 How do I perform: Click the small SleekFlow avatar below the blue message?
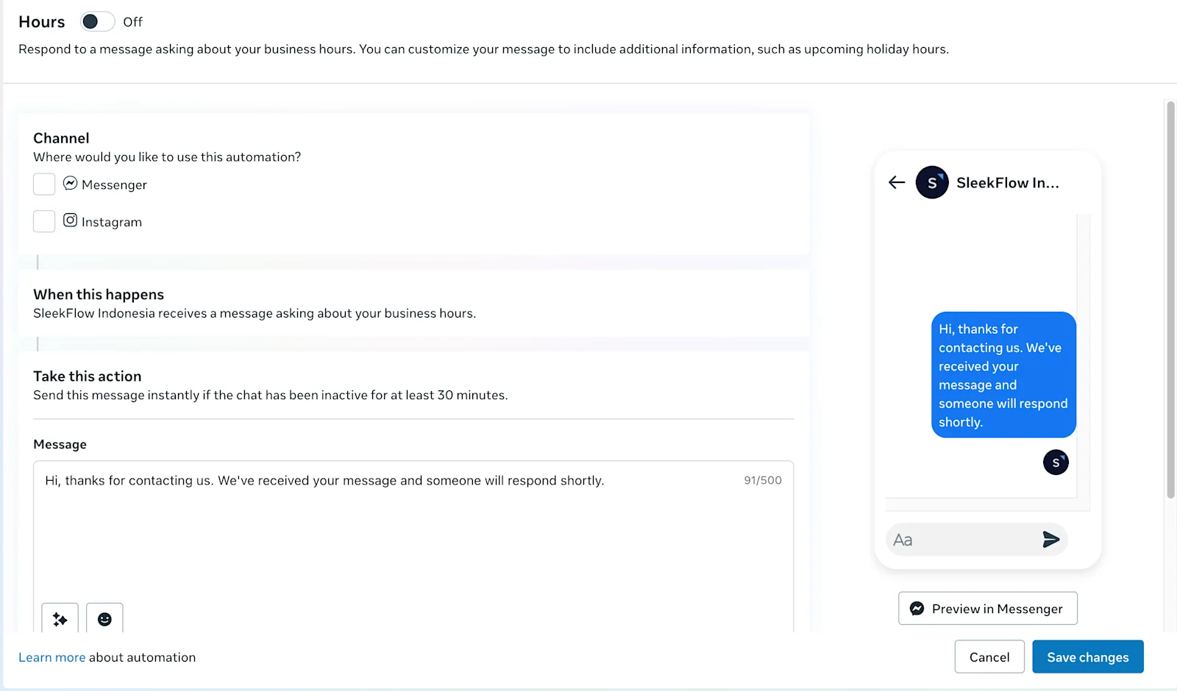click(1056, 462)
